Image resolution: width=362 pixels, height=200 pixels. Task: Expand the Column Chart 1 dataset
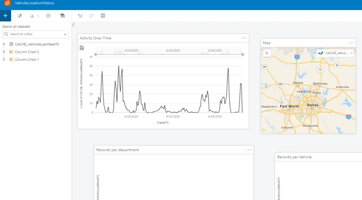[4, 59]
